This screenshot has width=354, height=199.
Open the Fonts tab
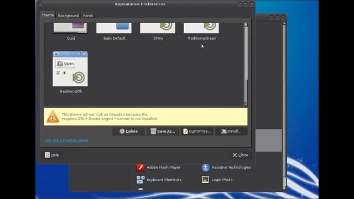coord(88,15)
